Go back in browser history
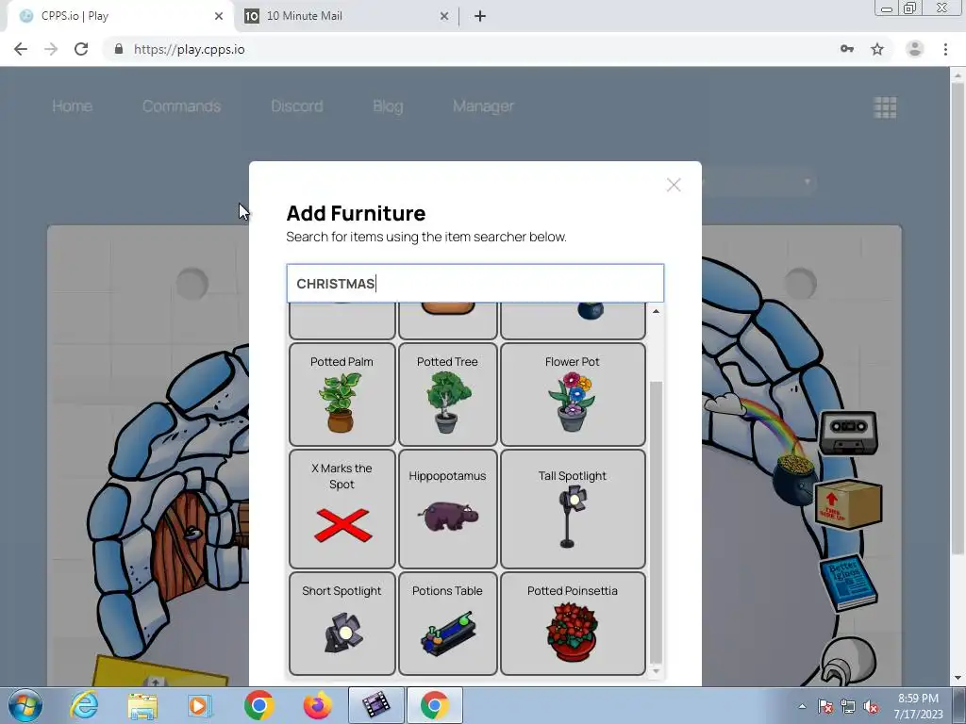The height and width of the screenshot is (724, 966). pyautogui.click(x=21, y=49)
